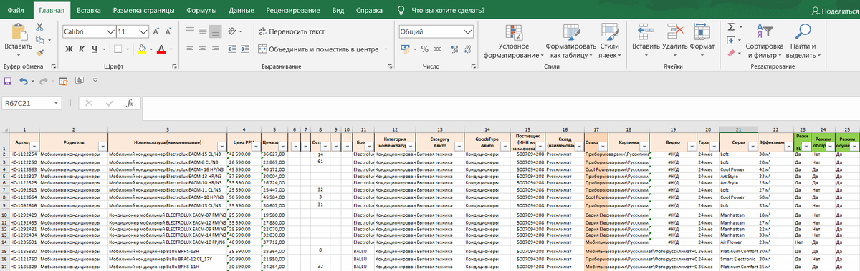This screenshot has height=271, width=860.
Task: Increase font size with large A icon
Action: [x=156, y=31]
